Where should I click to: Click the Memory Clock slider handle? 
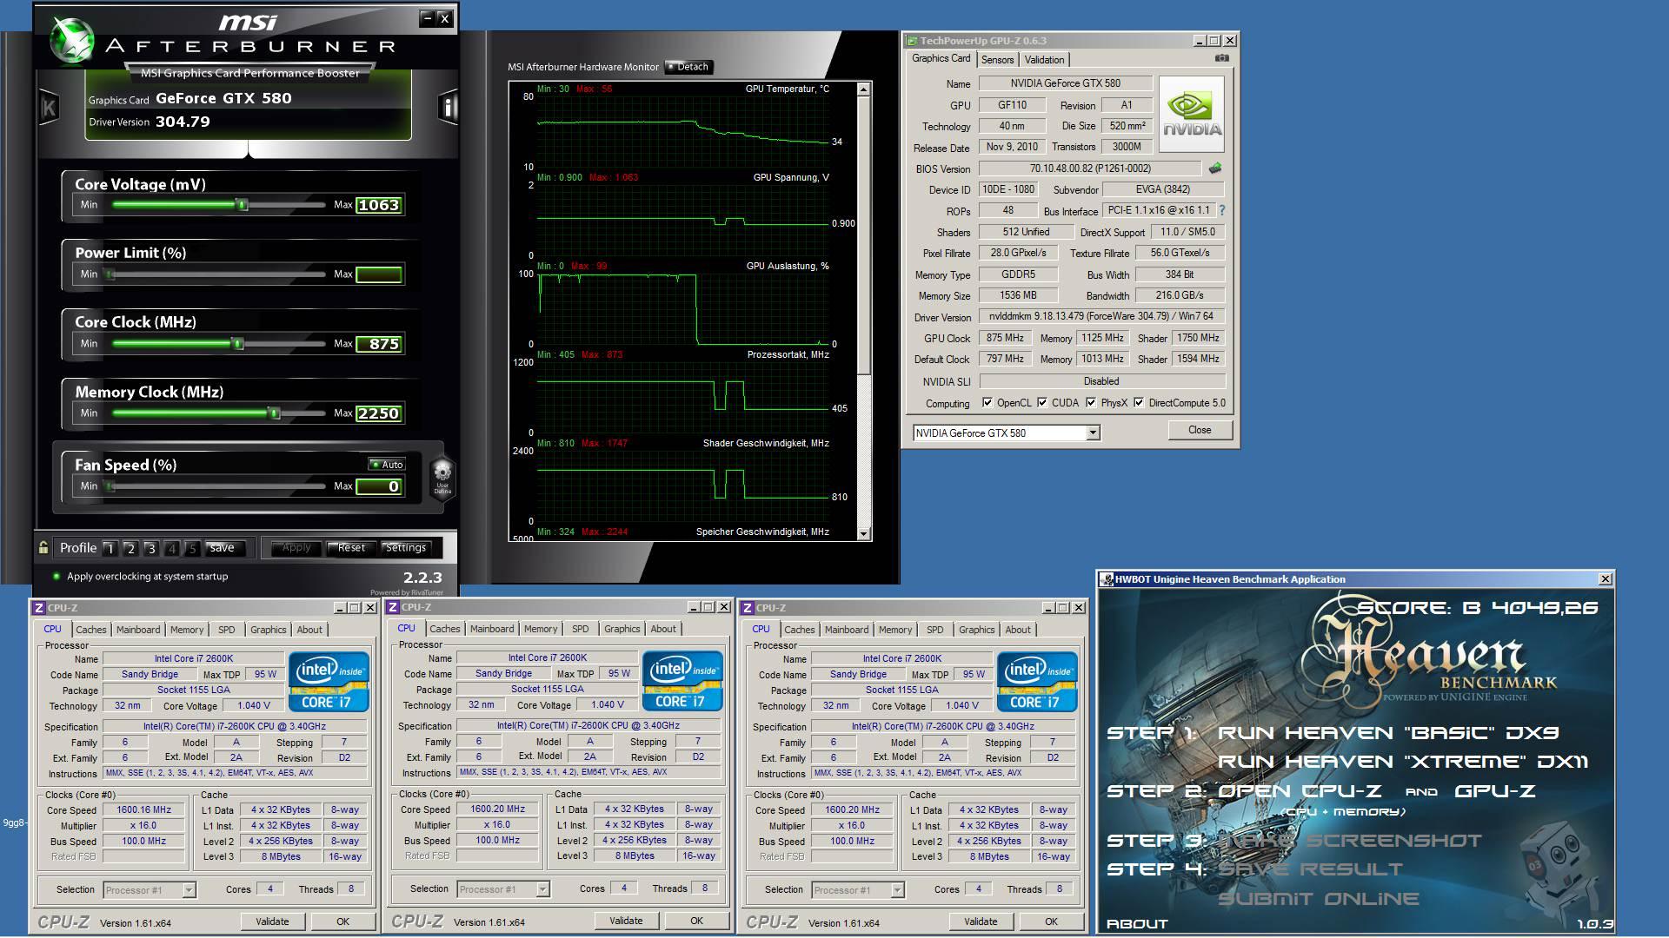coord(275,413)
